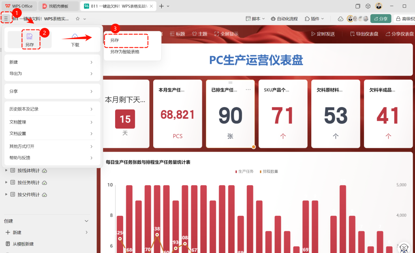Open the 分享 entry in main menu
415x253 pixels.
point(52,91)
